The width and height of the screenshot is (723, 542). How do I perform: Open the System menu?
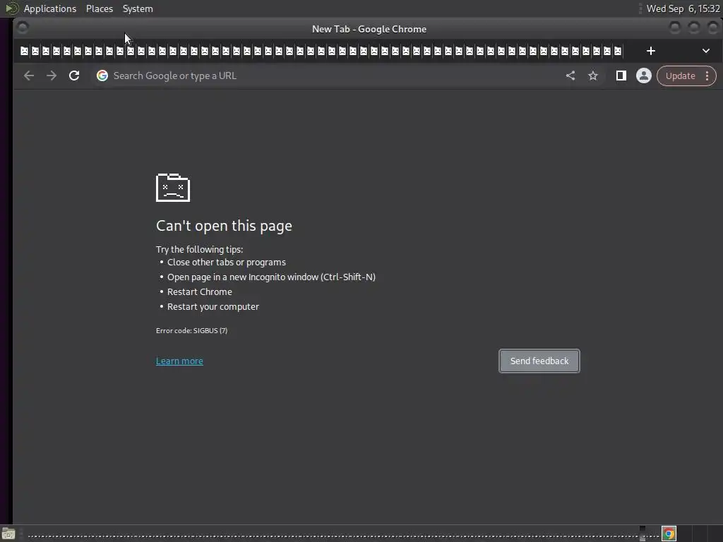pyautogui.click(x=138, y=8)
